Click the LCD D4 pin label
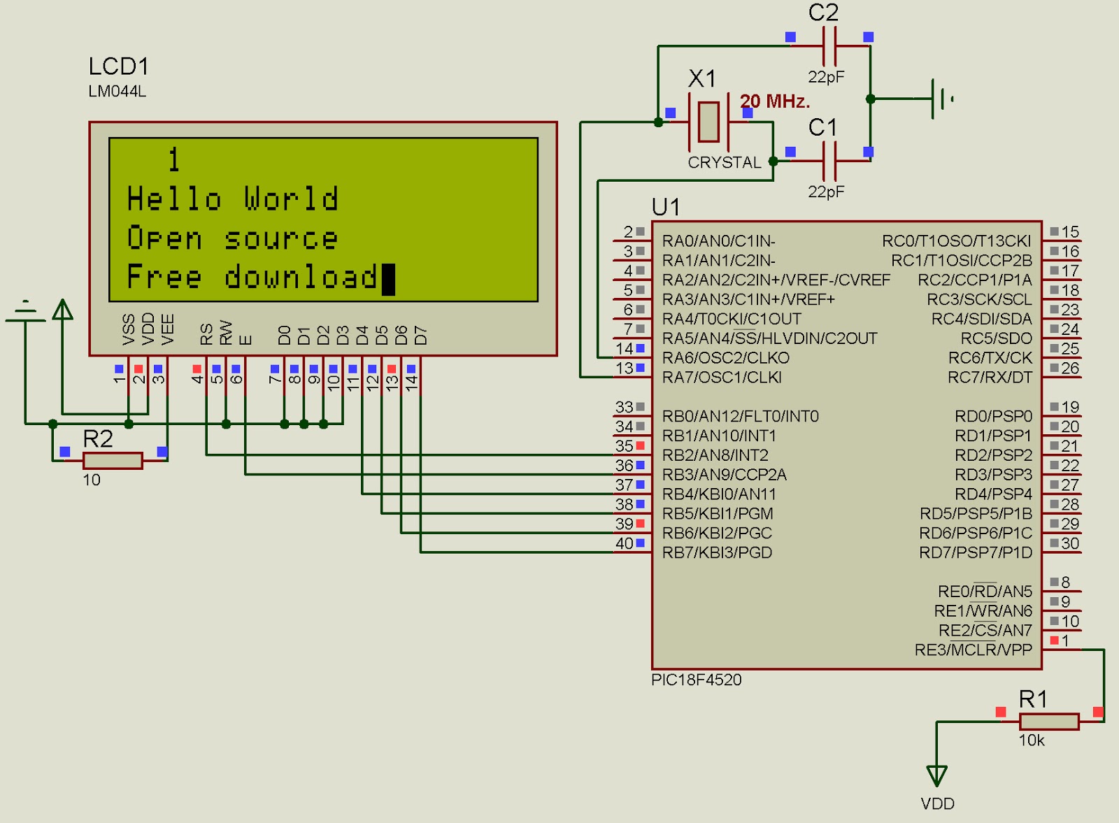Viewport: 1119px width, 823px height. (x=362, y=336)
